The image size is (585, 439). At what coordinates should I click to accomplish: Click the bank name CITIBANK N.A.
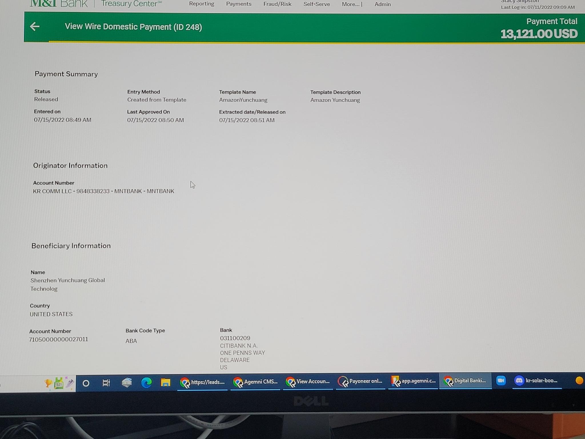(239, 346)
